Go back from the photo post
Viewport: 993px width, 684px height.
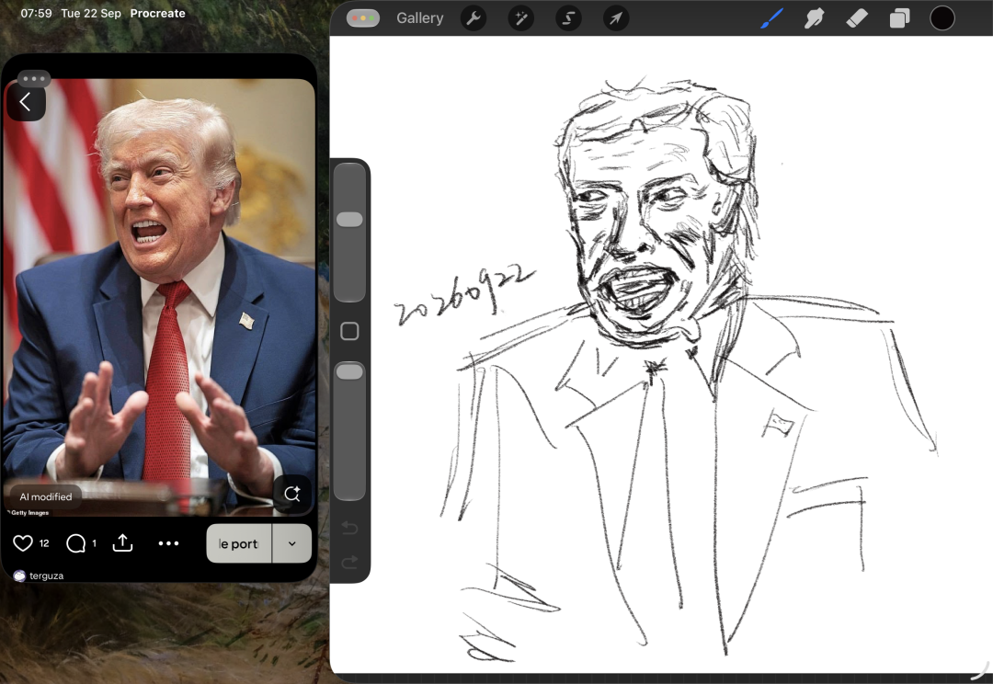(x=26, y=102)
